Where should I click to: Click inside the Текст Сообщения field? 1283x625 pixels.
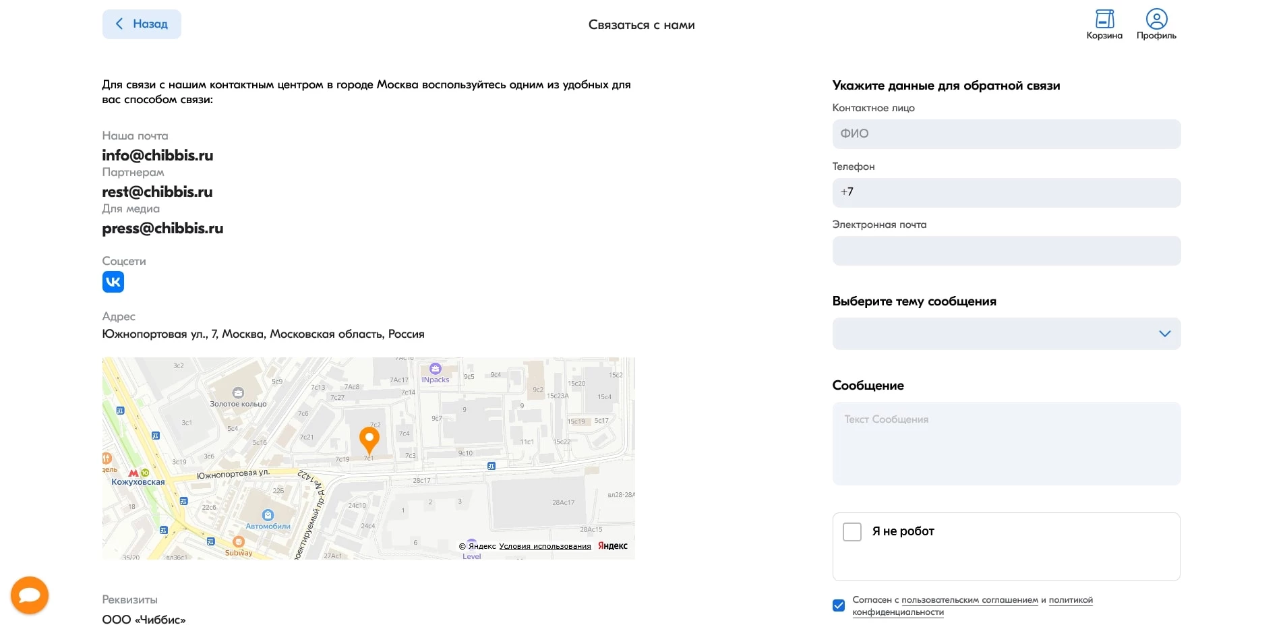[x=1006, y=442]
